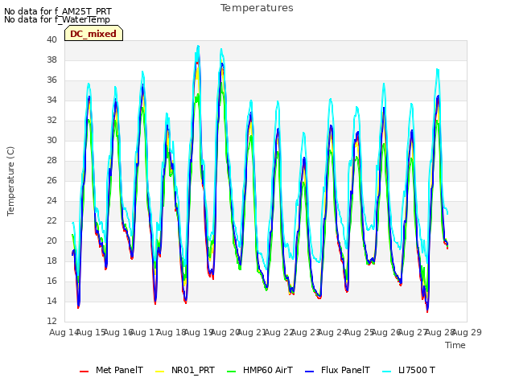Image resolution: width=515 pixels, height=386 pixels.
Task: Click the Aug 21 x-axis date label
Action: 252,332
